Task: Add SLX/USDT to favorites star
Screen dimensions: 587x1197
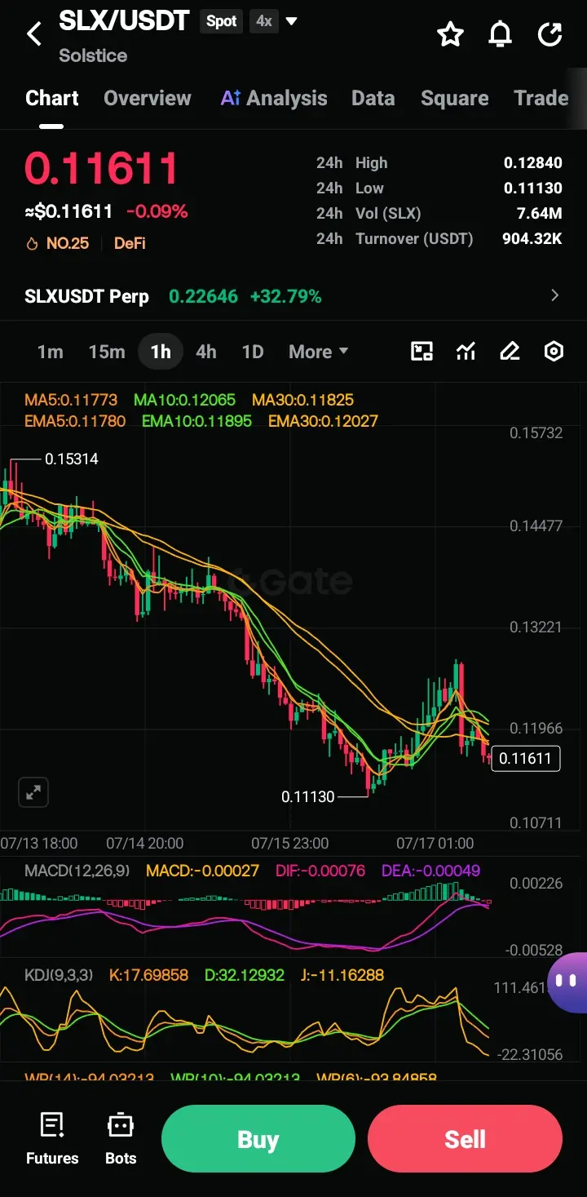Action: (x=450, y=34)
